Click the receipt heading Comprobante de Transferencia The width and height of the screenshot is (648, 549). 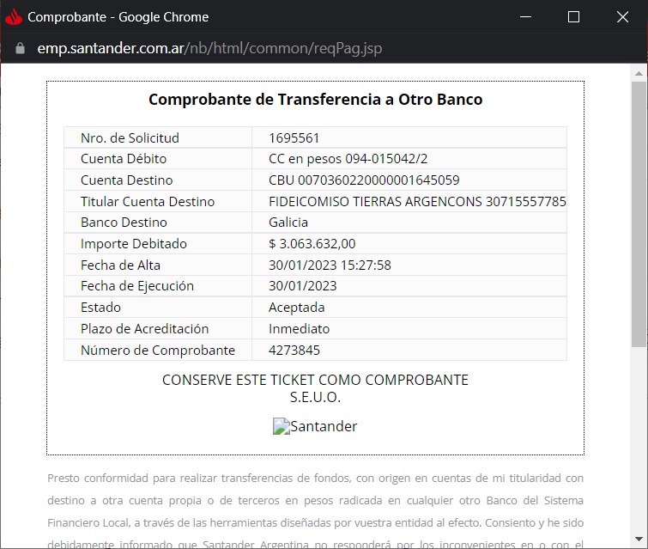(315, 100)
